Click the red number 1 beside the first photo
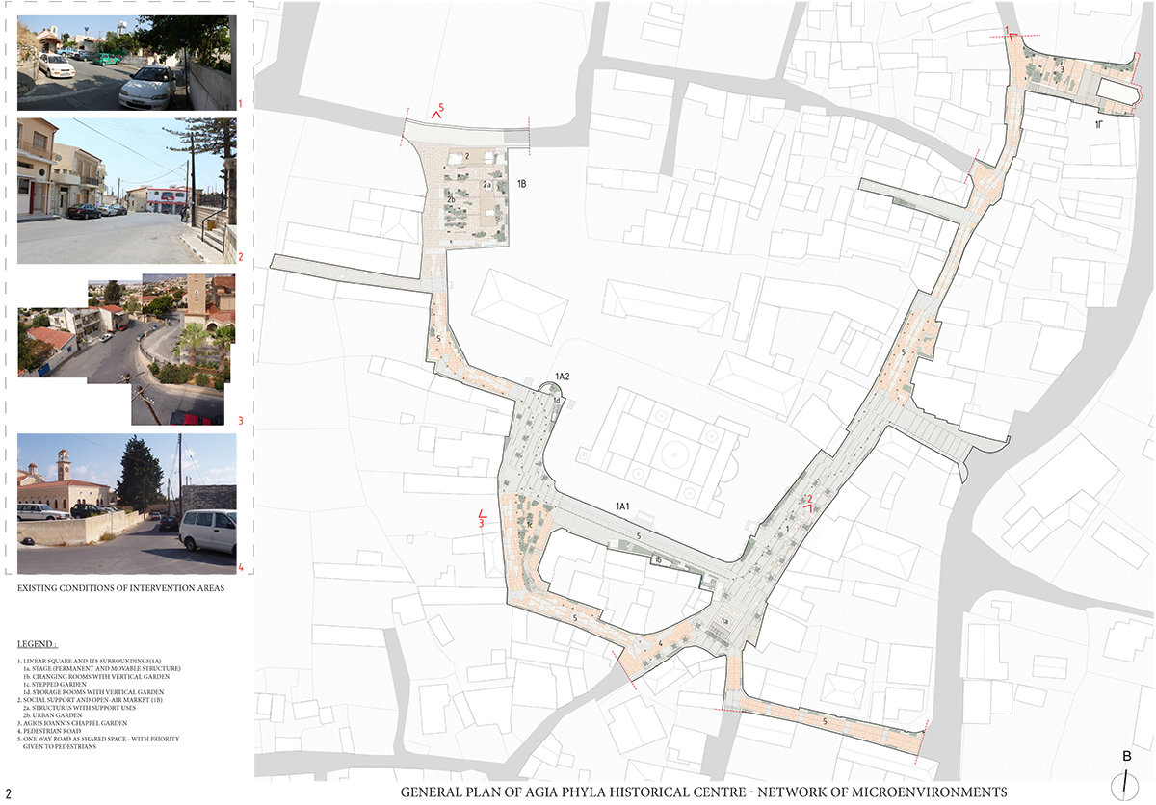Viewport: 1156px width, 805px height. click(241, 102)
